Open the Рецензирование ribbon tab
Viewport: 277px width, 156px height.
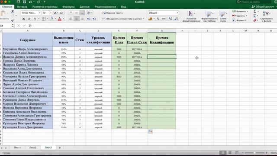coord(105,7)
